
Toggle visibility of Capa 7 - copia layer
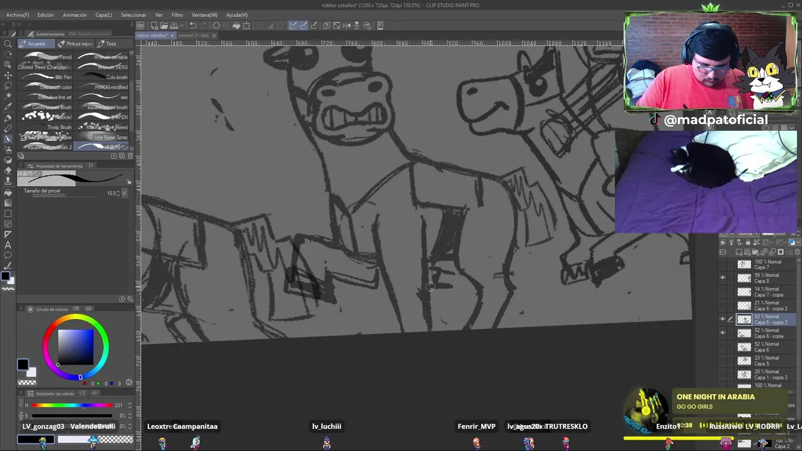(722, 292)
